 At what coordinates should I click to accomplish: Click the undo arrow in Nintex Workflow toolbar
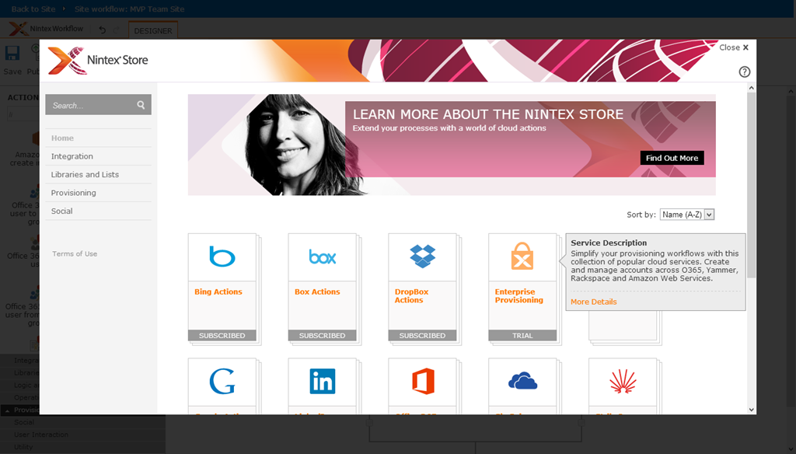102,30
